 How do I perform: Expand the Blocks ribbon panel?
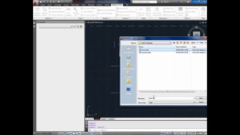pyautogui.click(x=49, y=18)
